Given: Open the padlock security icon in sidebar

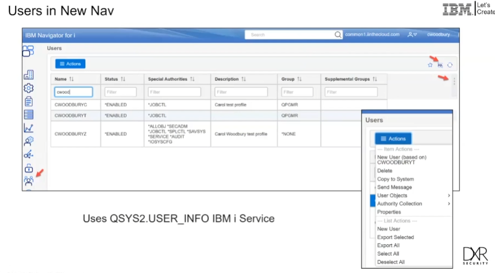Looking at the screenshot, I should [x=28, y=168].
